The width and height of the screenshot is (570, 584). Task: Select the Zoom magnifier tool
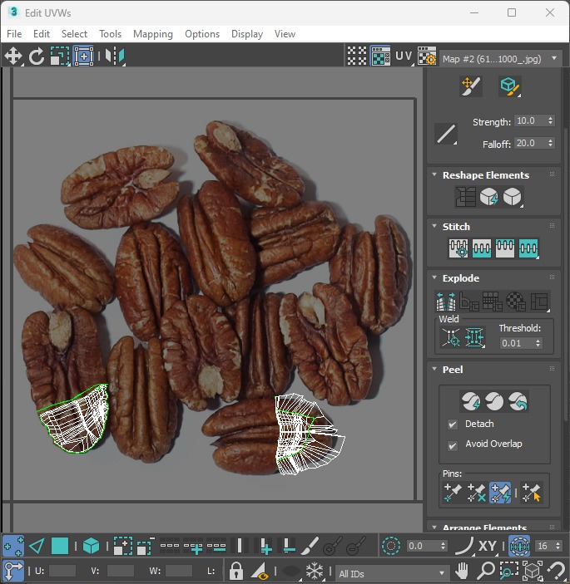click(485, 570)
